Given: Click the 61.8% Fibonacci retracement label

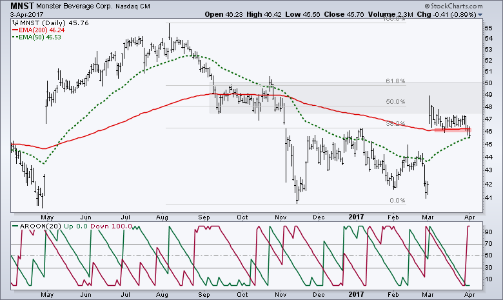Looking at the screenshot, I should (x=395, y=81).
